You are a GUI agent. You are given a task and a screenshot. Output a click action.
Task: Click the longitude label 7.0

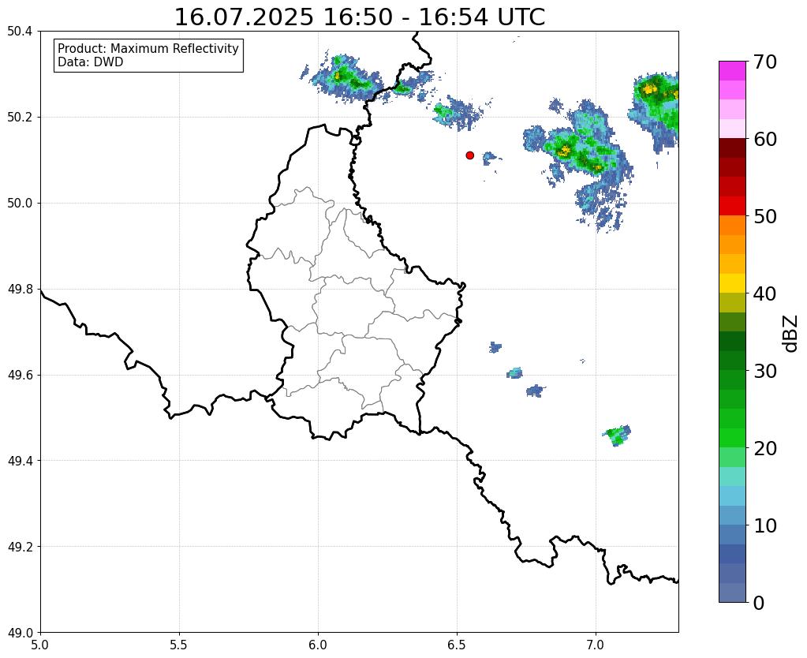[x=596, y=645]
